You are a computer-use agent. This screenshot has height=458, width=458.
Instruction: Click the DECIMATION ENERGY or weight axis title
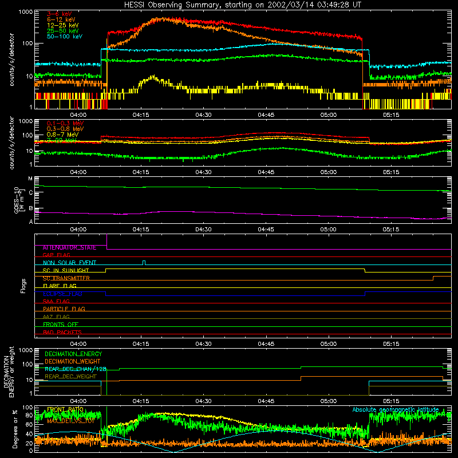(9, 372)
